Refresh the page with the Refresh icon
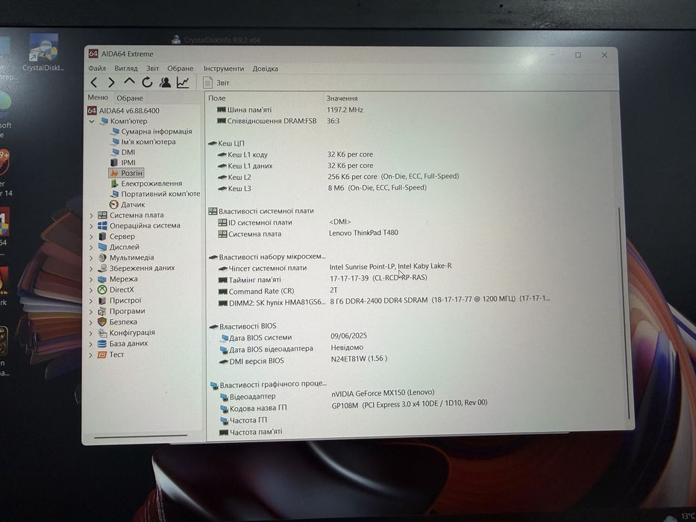The height and width of the screenshot is (522, 696). pyautogui.click(x=148, y=82)
